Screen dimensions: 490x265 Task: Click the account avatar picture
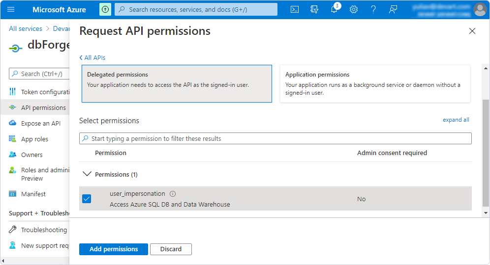[x=480, y=9]
